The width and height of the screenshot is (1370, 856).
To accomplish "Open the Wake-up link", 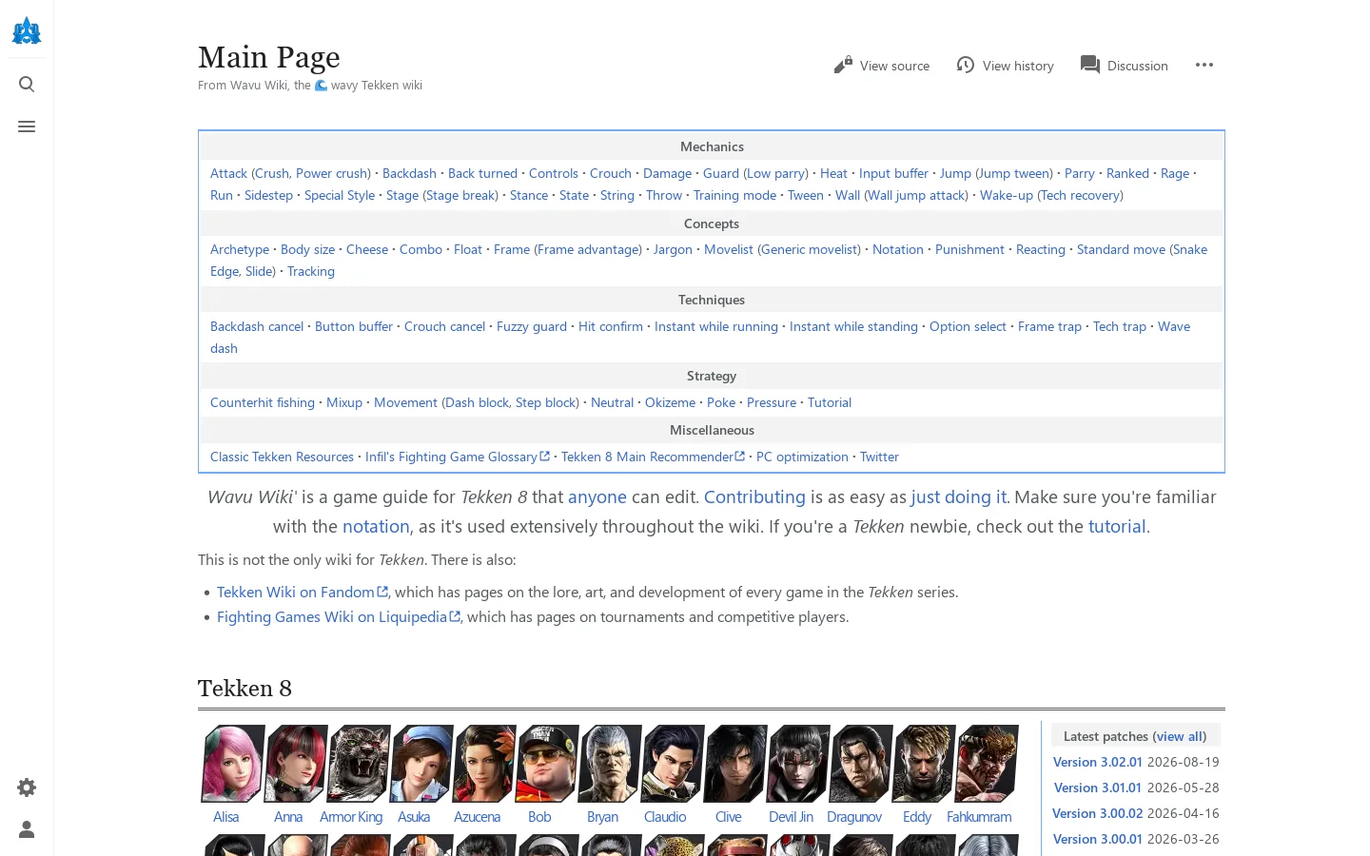I will (x=1007, y=195).
